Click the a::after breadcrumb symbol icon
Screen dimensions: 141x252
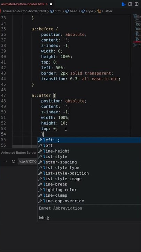(99, 11)
